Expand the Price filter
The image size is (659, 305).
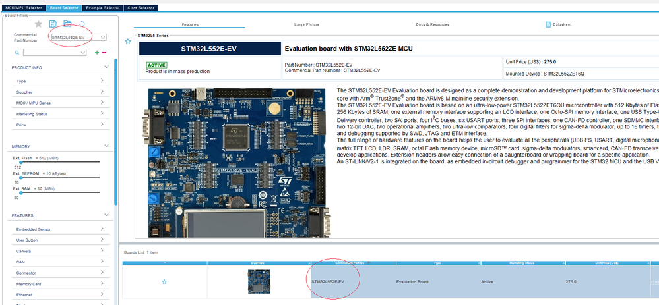pyautogui.click(x=102, y=125)
